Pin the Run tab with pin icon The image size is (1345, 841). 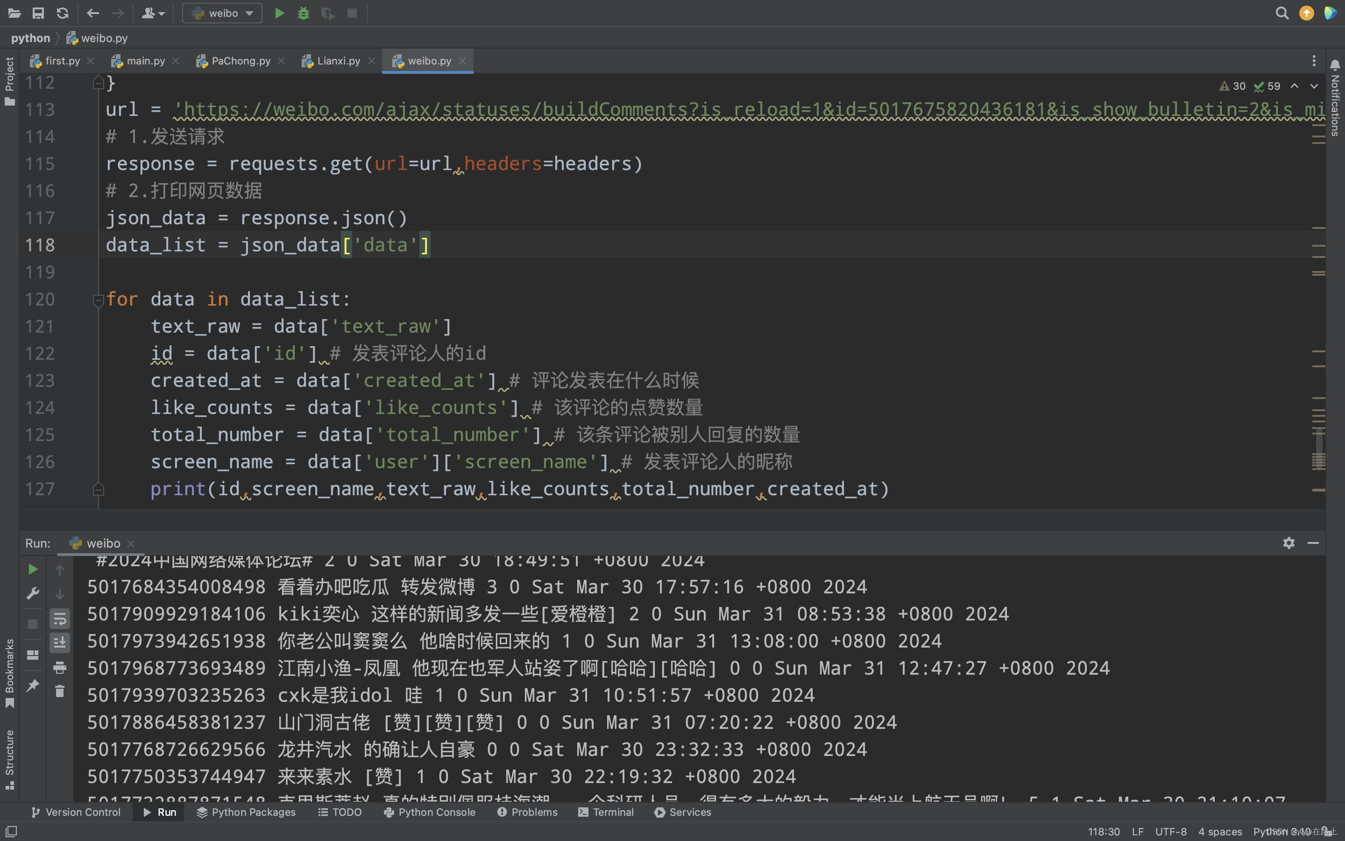tap(33, 685)
